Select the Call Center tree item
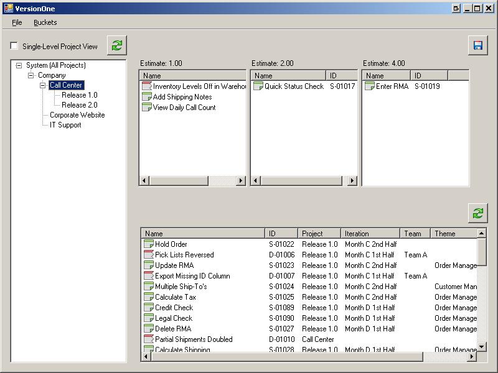The height and width of the screenshot is (373, 498). coord(67,85)
